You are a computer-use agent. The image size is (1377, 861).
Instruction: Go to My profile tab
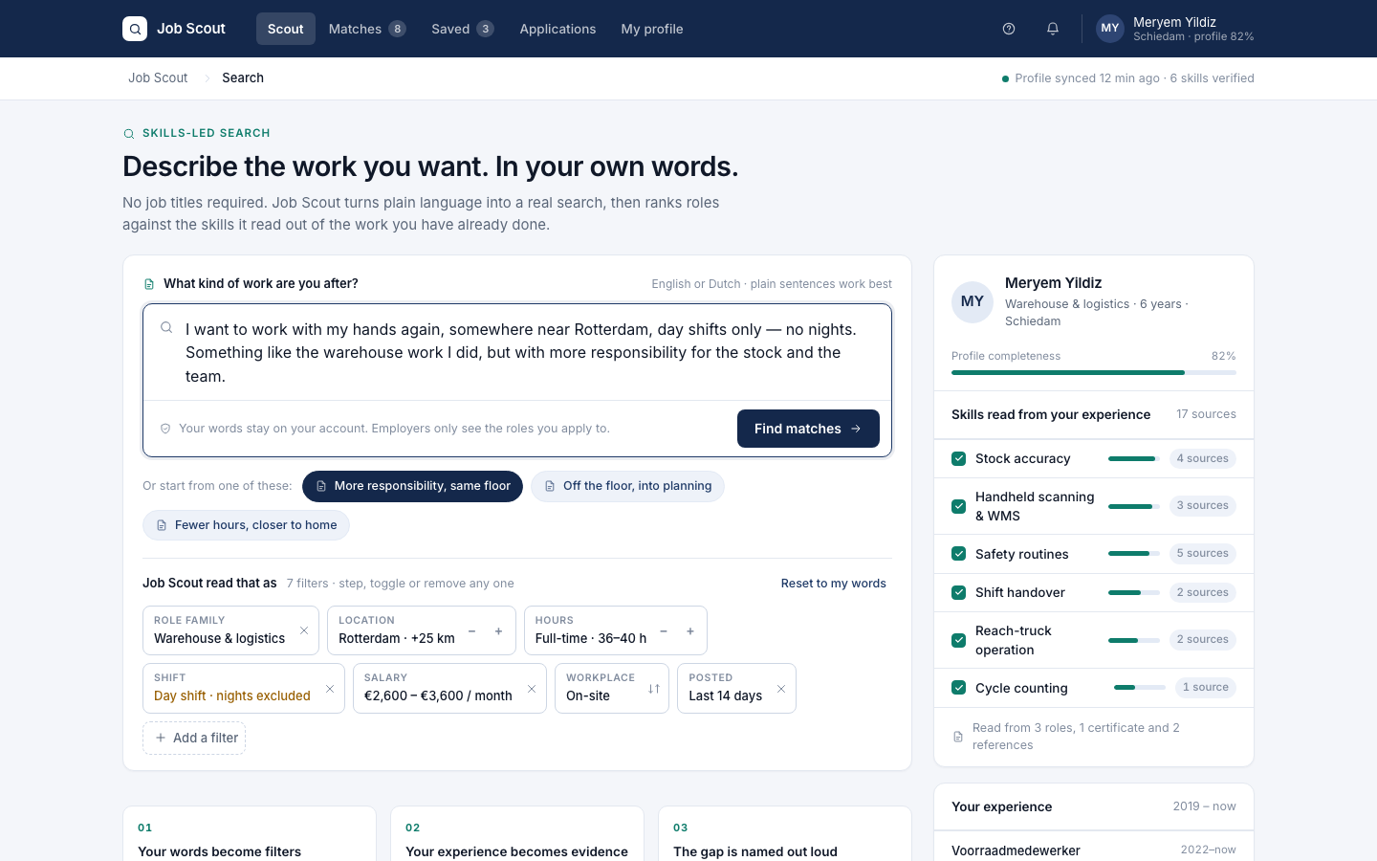(x=652, y=29)
